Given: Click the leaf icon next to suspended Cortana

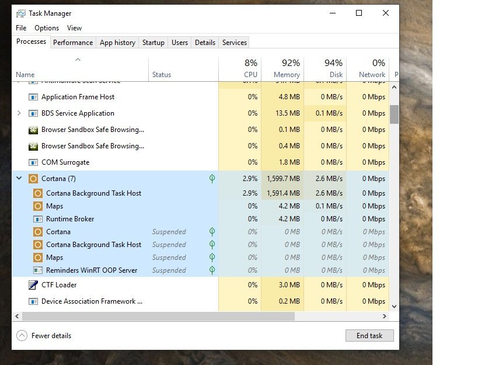Looking at the screenshot, I should coord(212,232).
